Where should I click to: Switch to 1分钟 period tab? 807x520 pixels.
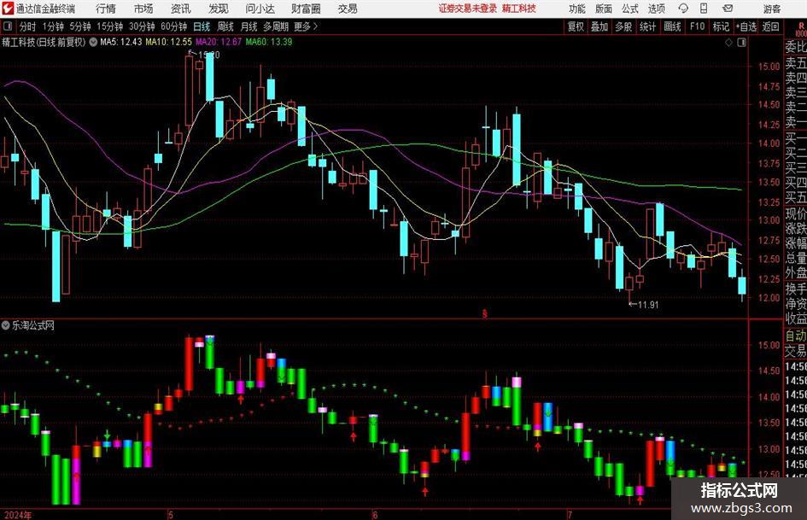(x=53, y=26)
